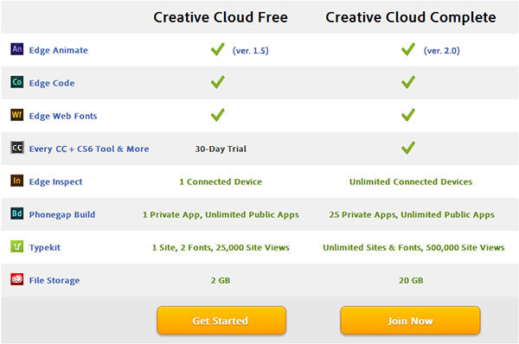Click Unlimited Sites & Fonts, 500,000 Site Views
This screenshot has width=519, height=344.
[x=413, y=248]
